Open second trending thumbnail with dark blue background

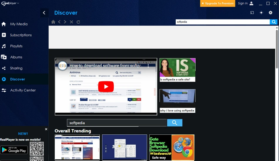coord(125,147)
